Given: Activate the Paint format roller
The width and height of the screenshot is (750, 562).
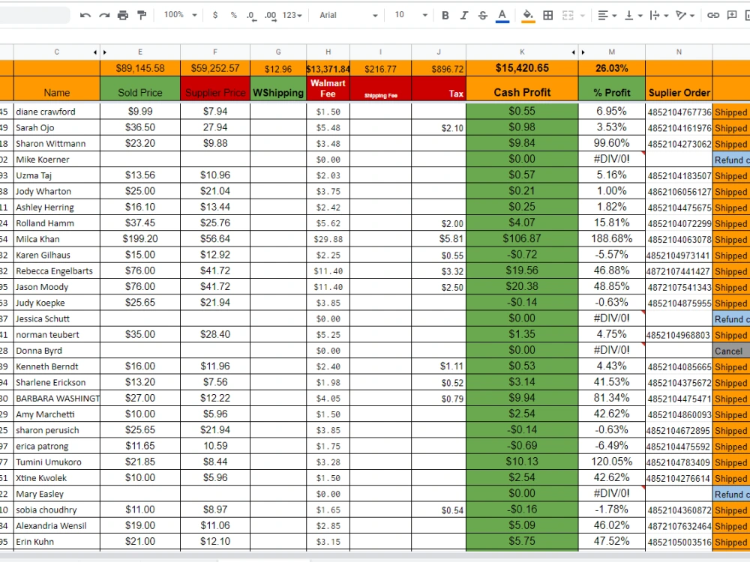Looking at the screenshot, I should point(142,15).
